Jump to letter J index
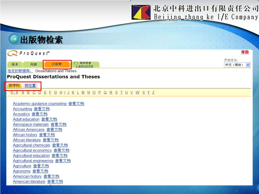259x194 pixels. coord(68,92)
